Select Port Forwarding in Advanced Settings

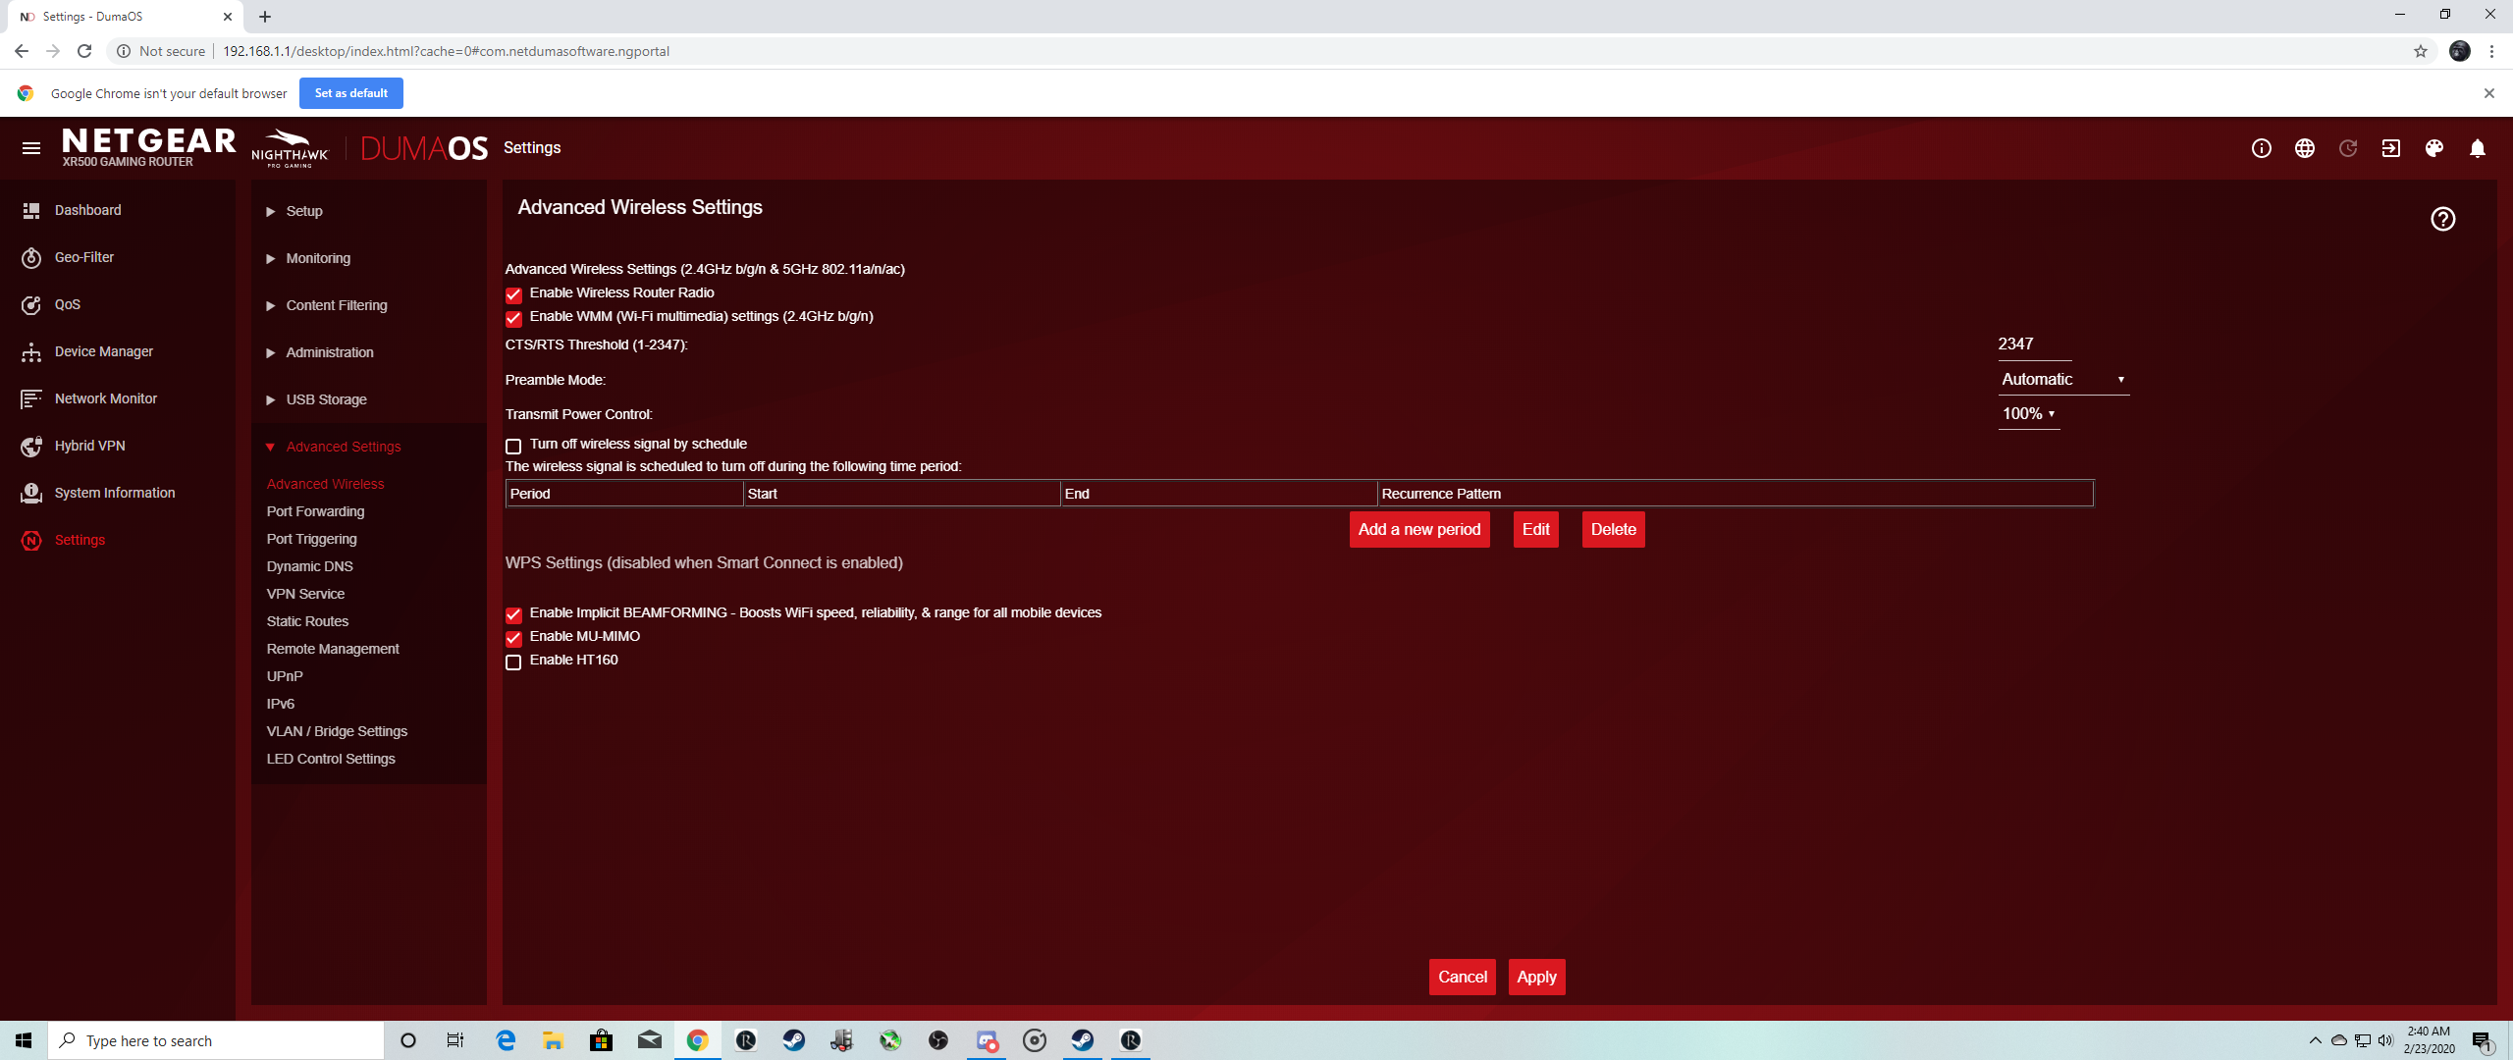click(x=315, y=511)
